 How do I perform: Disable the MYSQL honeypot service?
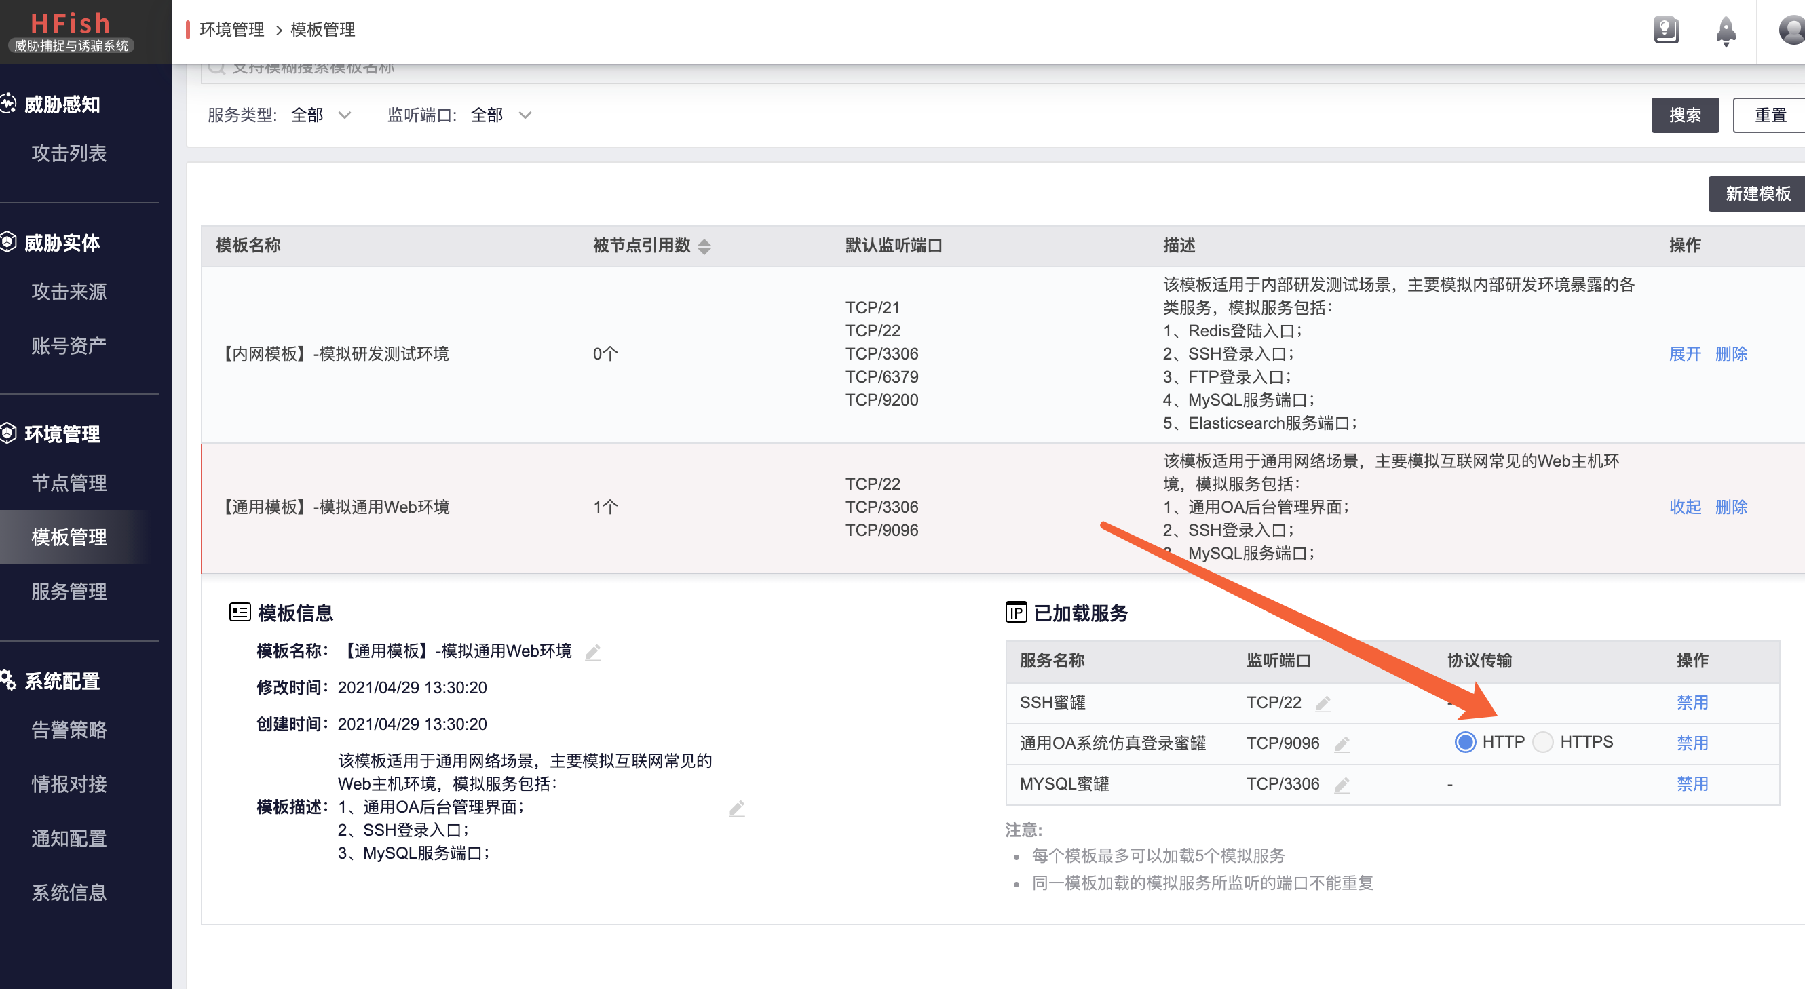click(1692, 783)
